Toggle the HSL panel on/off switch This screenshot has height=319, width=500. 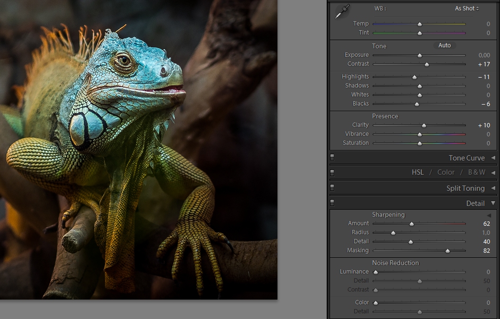pos(332,172)
